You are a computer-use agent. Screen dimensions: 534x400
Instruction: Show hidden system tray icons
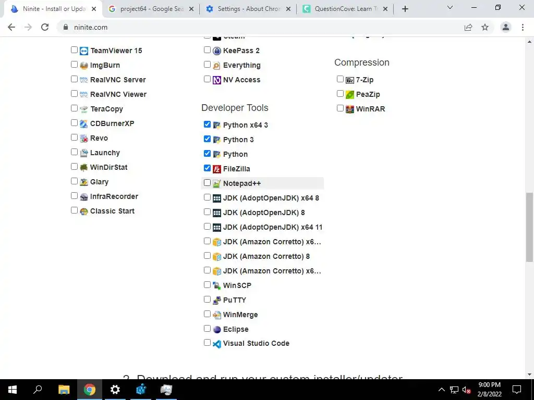[x=441, y=390]
